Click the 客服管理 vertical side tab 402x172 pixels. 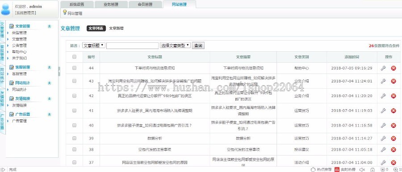tap(2, 53)
